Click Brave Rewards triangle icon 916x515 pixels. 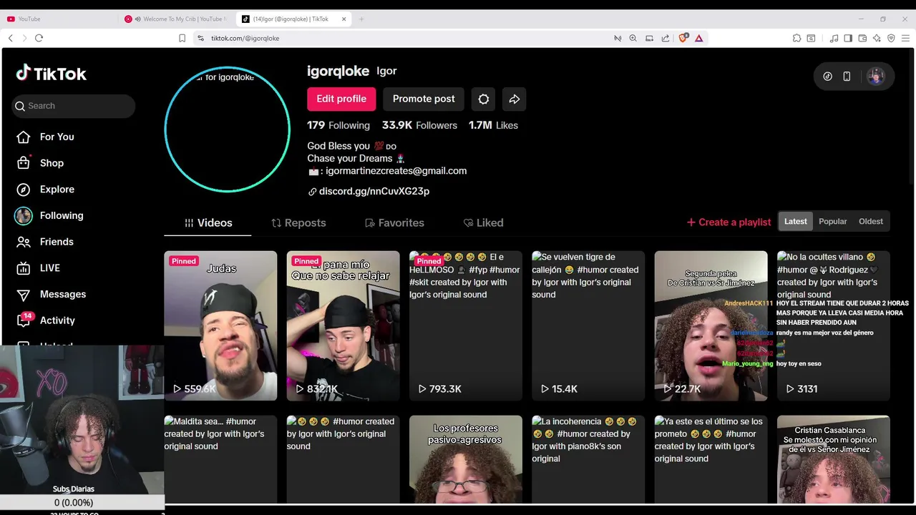[698, 38]
